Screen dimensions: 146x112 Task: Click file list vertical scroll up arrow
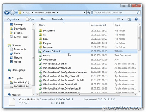tap(139, 24)
